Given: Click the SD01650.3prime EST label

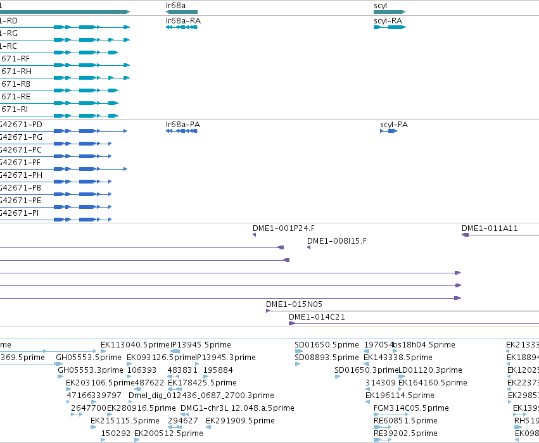Looking at the screenshot, I should coord(367,370).
